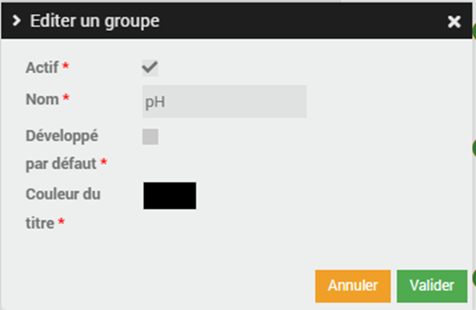This screenshot has width=476, height=310.
Task: Click the orange Annuler button
Action: coord(353,286)
